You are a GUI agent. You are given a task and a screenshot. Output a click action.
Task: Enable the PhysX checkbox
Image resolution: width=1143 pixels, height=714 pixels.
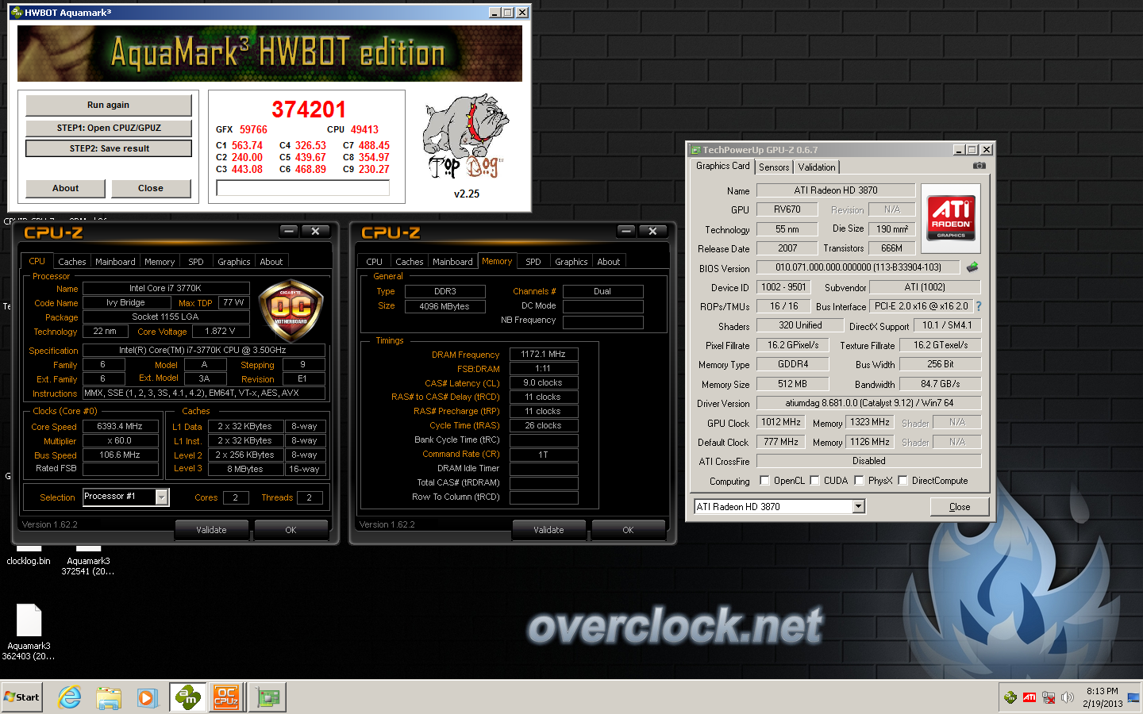[859, 480]
